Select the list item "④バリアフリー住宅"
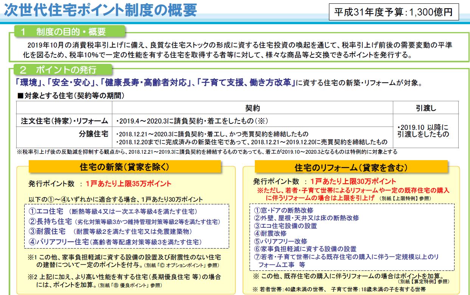Image resolution: width=470 pixels, height=295 pixels. pos(115,241)
